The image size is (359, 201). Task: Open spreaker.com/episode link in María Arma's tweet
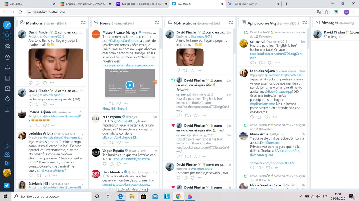[x=273, y=163]
